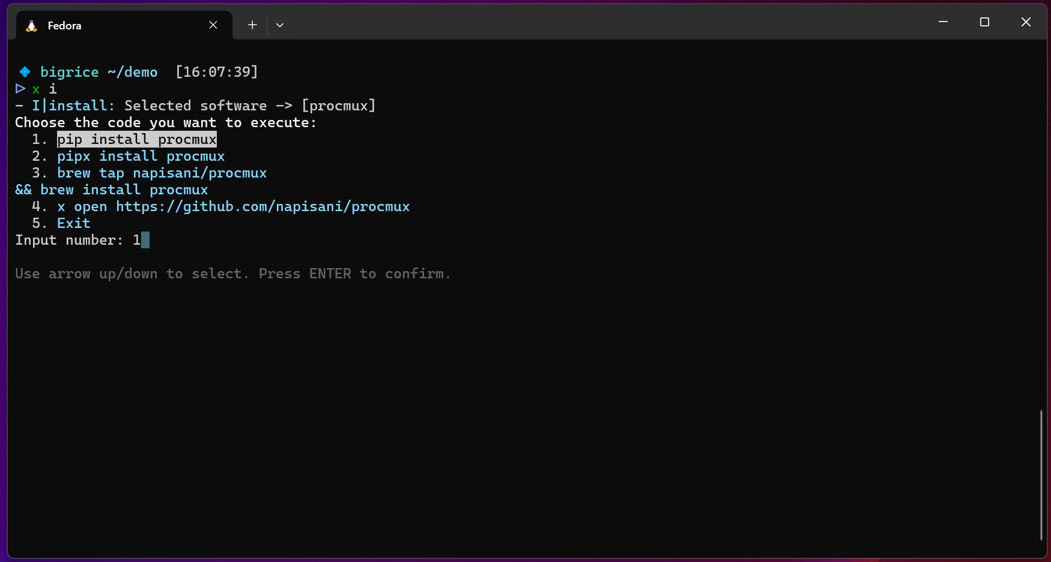The width and height of the screenshot is (1051, 562).
Task: Select option 'pip install procmux'
Action: pyautogui.click(x=137, y=139)
